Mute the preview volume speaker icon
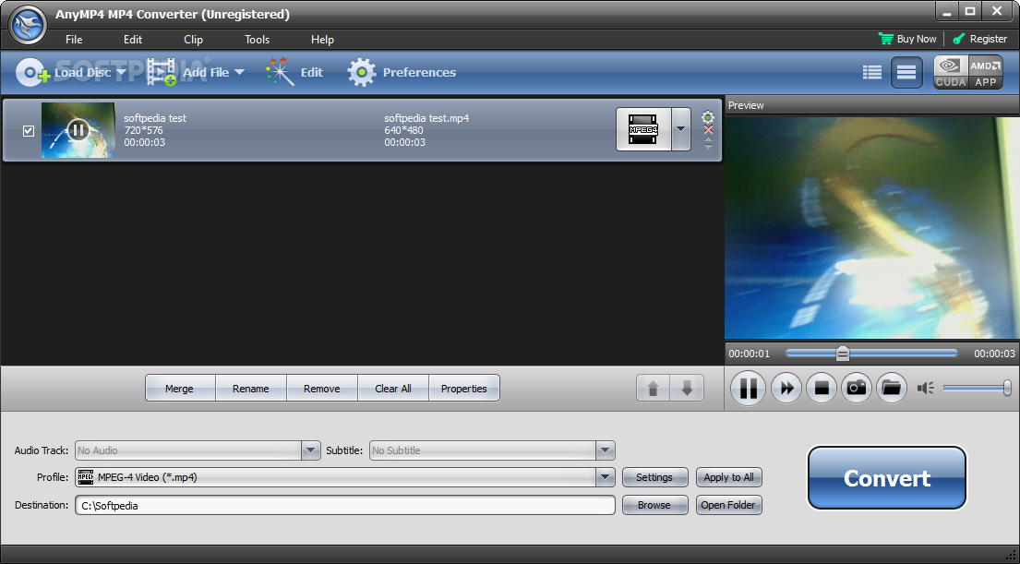Image resolution: width=1020 pixels, height=564 pixels. point(925,389)
